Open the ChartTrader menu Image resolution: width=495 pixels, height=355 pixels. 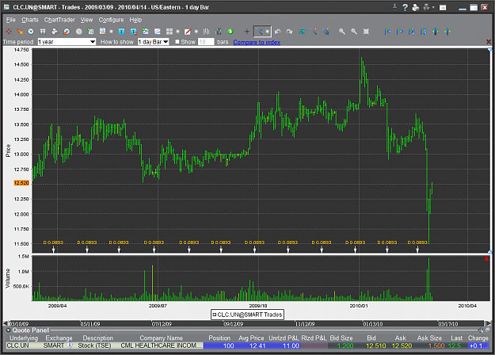(59, 20)
